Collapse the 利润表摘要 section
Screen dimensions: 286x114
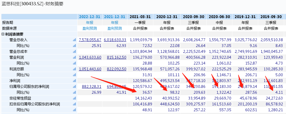3,34
